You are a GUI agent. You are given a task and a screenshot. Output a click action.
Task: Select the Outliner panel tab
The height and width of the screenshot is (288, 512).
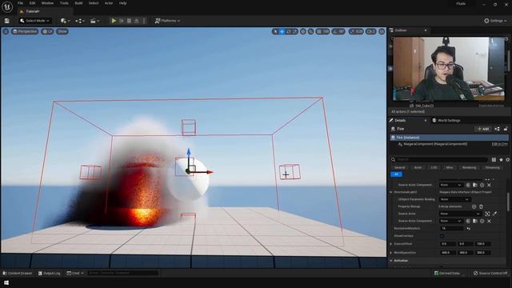[x=401, y=30]
